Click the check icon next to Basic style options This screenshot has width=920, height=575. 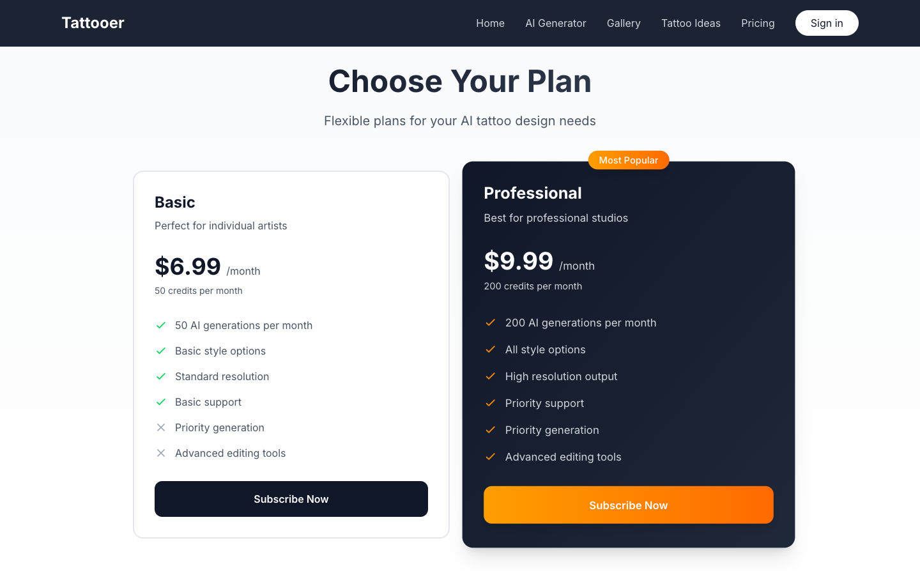click(x=161, y=351)
